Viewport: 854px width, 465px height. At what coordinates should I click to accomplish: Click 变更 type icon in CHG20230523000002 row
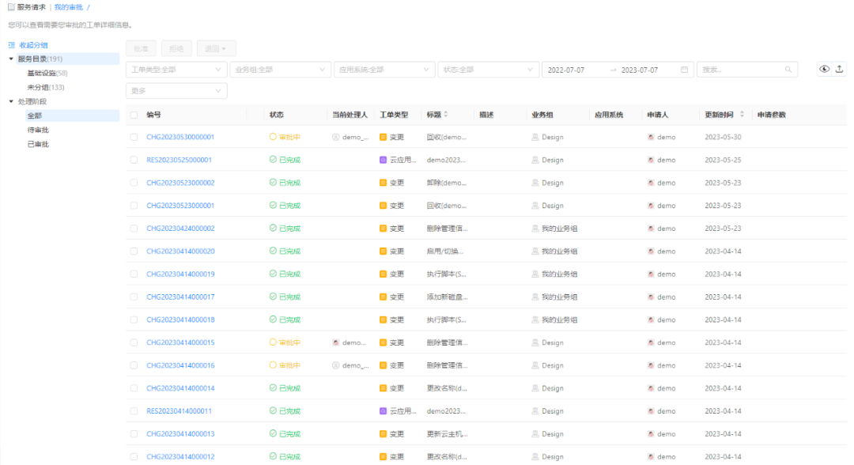click(x=383, y=183)
